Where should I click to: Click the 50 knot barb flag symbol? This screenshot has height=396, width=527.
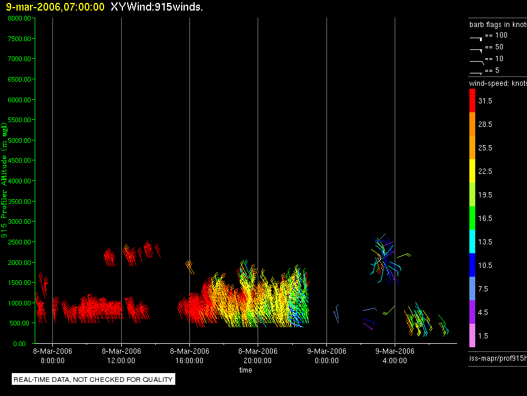[x=476, y=51]
